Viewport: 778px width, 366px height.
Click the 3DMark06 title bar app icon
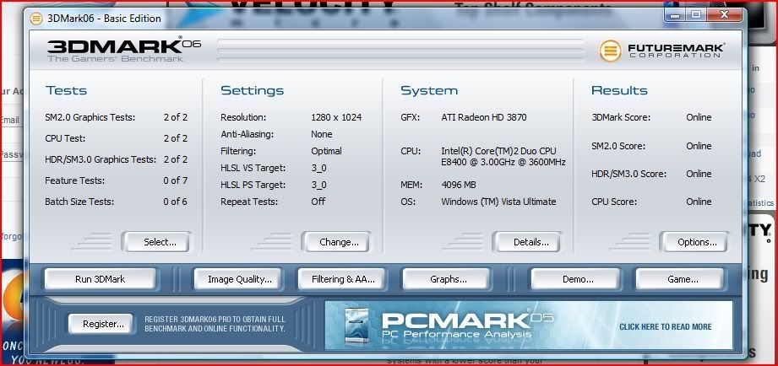click(x=36, y=19)
